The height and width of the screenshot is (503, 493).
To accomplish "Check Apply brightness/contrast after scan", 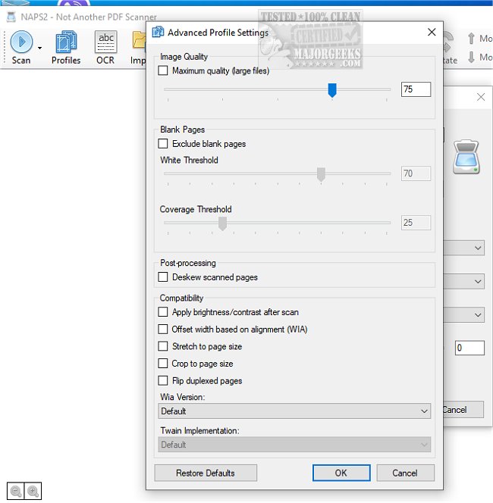I will [163, 312].
